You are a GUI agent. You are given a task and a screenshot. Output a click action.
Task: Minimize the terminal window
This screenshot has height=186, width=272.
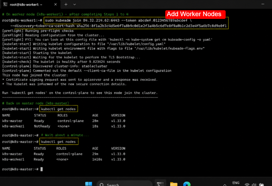[263, 4]
